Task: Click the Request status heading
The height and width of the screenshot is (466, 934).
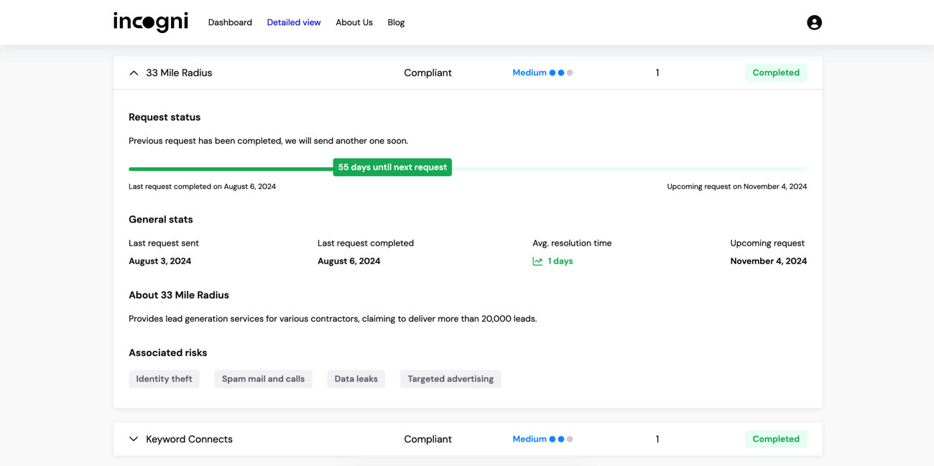Action: tap(165, 117)
